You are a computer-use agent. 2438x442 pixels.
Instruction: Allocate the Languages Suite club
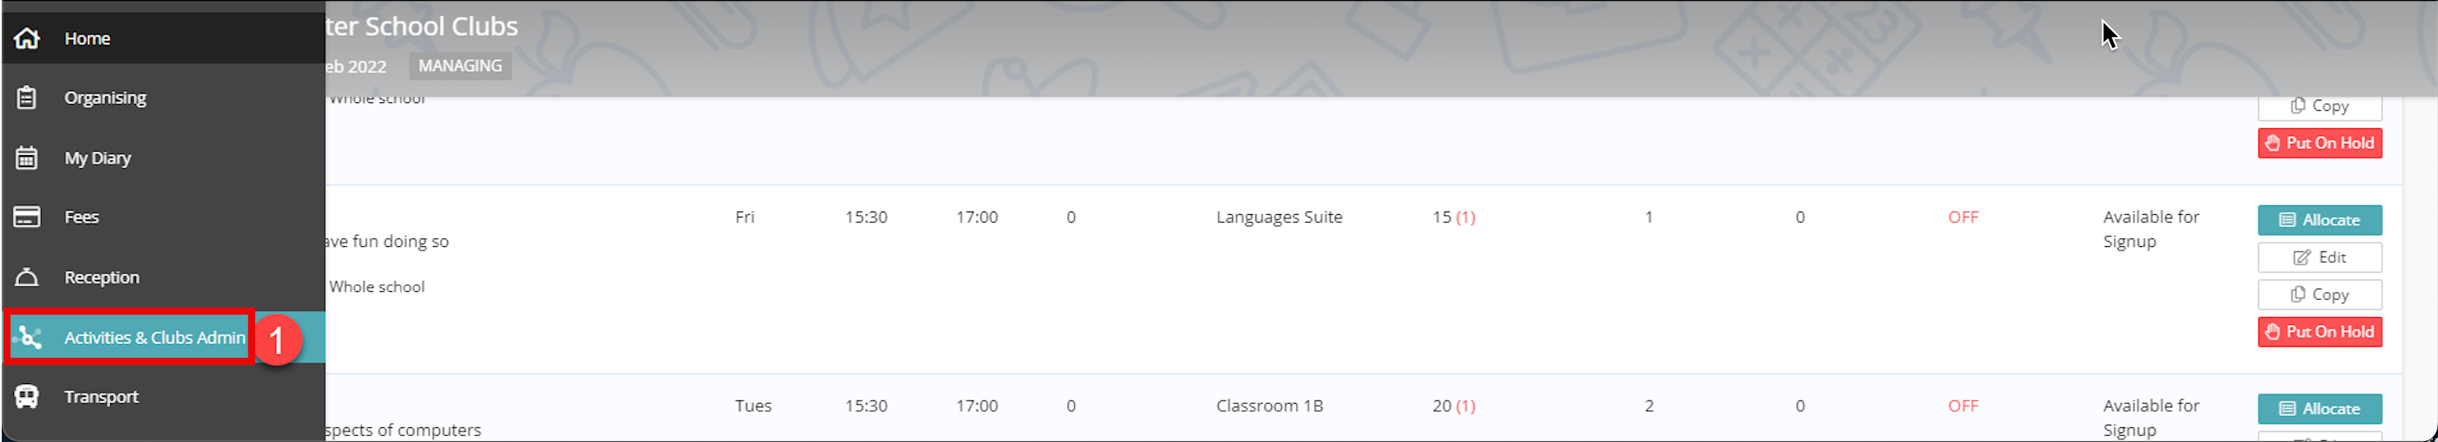pos(2319,220)
